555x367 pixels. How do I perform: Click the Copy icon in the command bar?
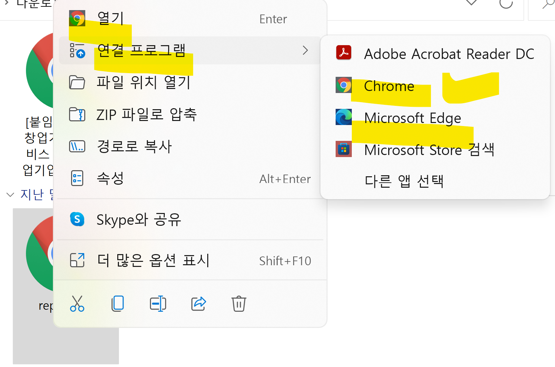pyautogui.click(x=117, y=304)
